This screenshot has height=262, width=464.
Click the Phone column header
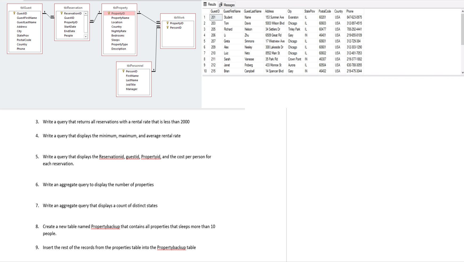click(x=349, y=11)
